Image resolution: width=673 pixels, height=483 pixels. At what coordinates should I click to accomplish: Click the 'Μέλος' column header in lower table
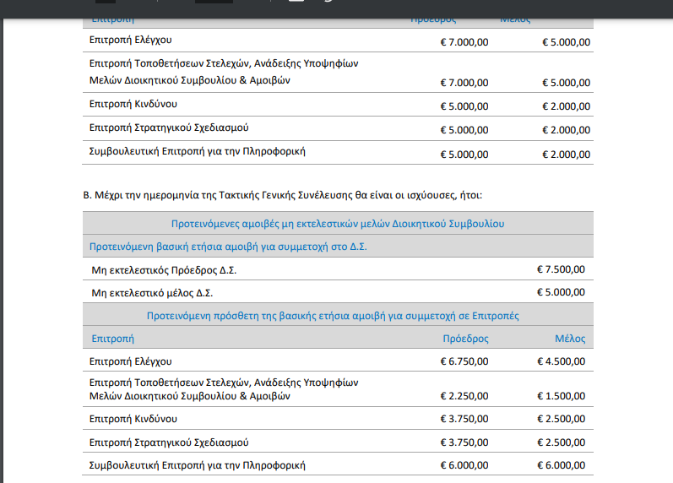569,339
